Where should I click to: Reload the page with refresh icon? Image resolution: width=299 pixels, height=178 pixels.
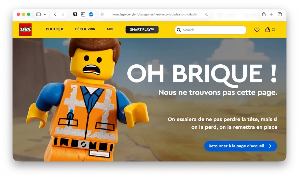(206, 15)
